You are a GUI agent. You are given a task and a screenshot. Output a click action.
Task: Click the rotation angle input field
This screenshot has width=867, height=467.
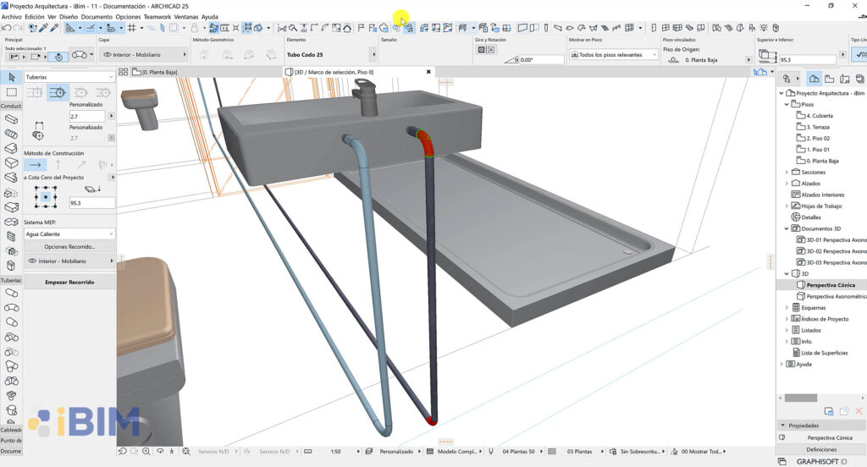pos(541,60)
